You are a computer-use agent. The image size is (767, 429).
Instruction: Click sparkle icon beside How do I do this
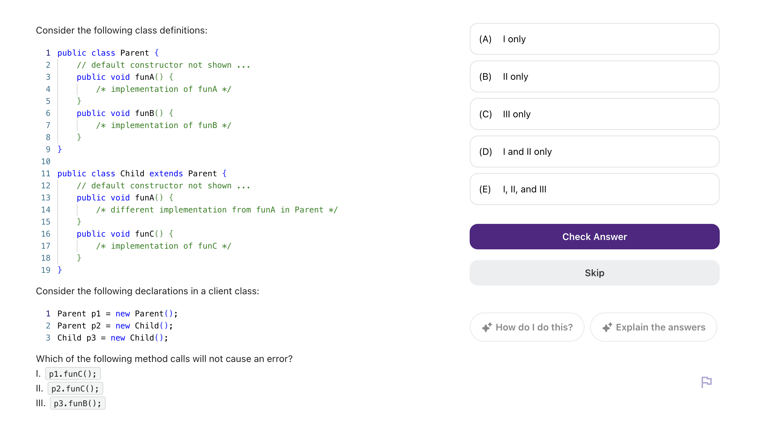(487, 327)
